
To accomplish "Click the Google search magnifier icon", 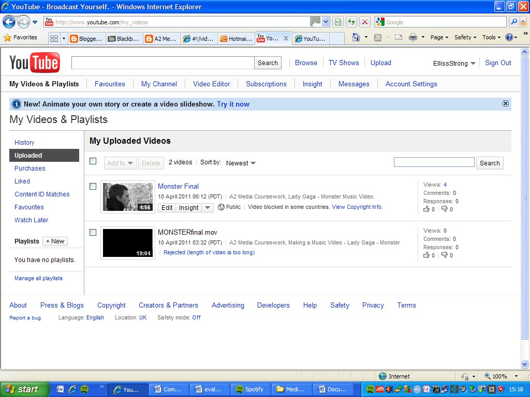I will tap(514, 22).
